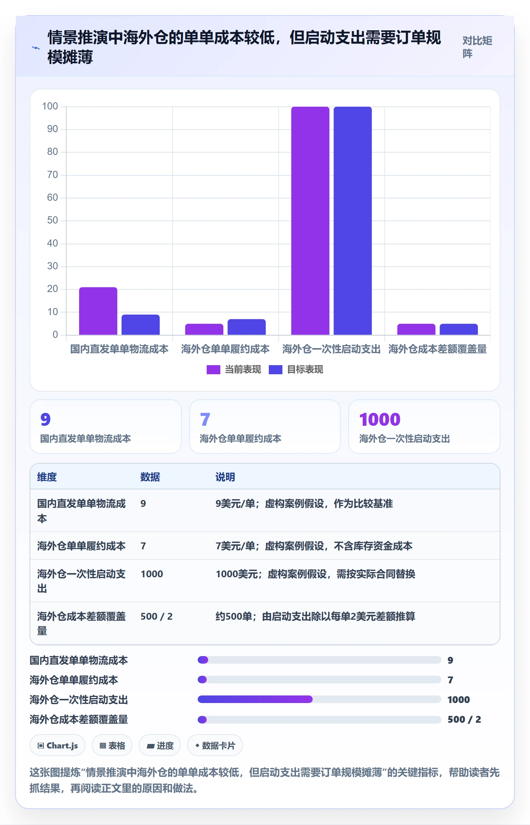This screenshot has height=825, width=530.
Task: Click x-axis label 海外仓单单履约成本
Action: (225, 349)
